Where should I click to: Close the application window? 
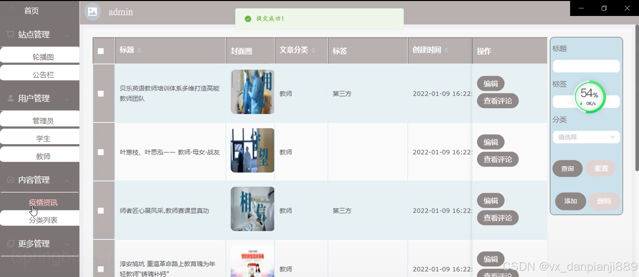627,8
